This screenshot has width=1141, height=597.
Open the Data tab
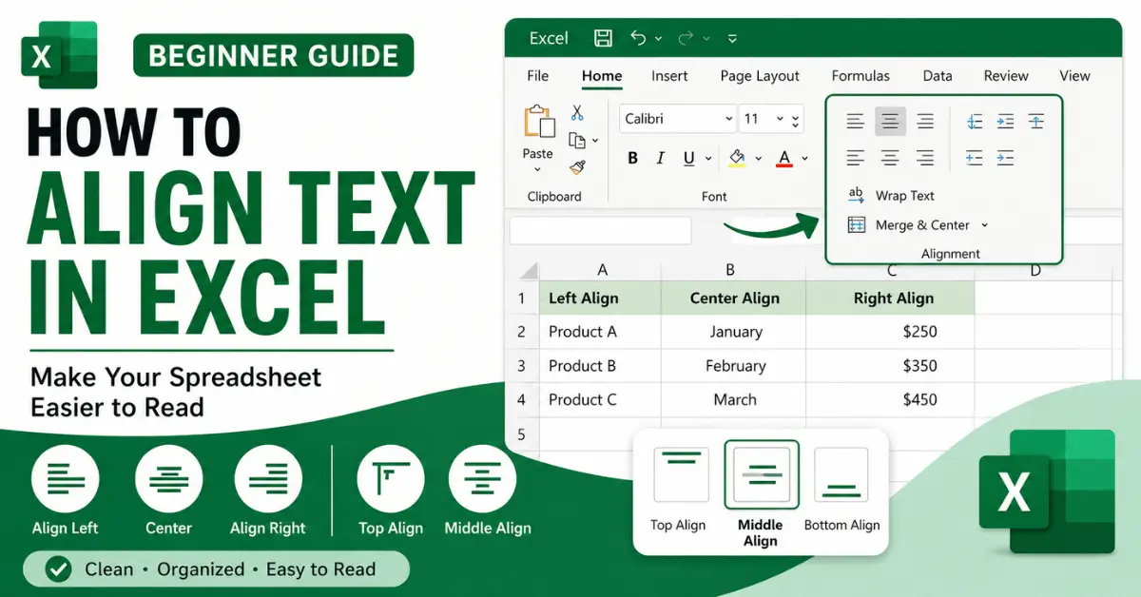pos(938,76)
